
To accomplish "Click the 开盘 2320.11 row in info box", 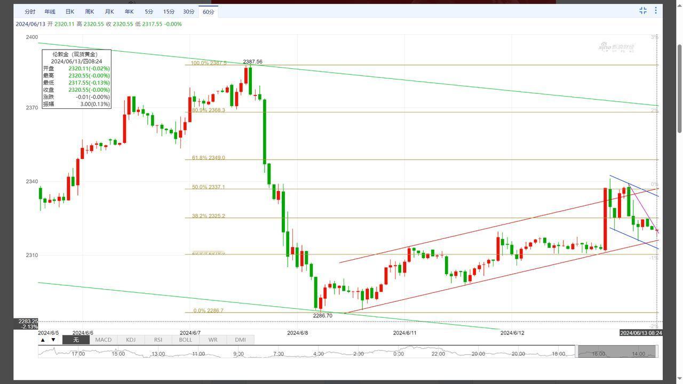I will [x=76, y=69].
